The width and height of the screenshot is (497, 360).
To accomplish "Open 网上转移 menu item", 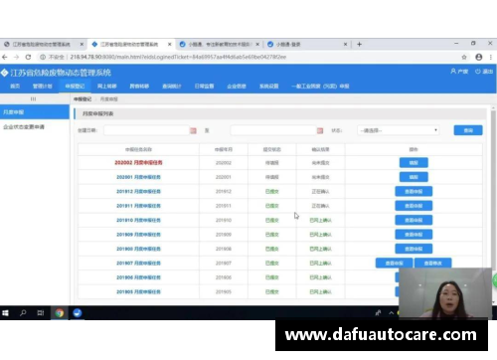I will click(x=107, y=87).
